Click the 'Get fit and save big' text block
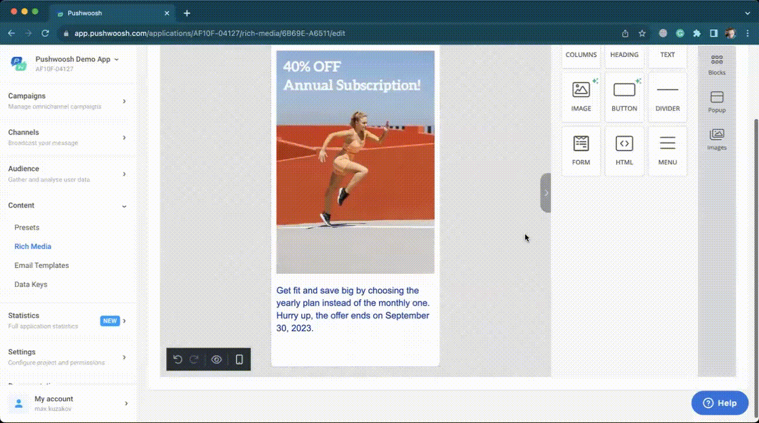The width and height of the screenshot is (759, 423). [x=355, y=309]
